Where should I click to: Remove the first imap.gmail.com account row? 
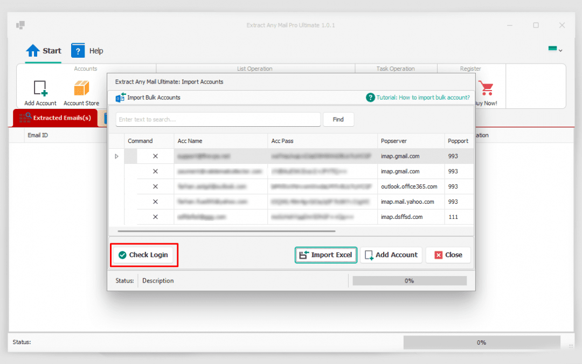click(156, 156)
